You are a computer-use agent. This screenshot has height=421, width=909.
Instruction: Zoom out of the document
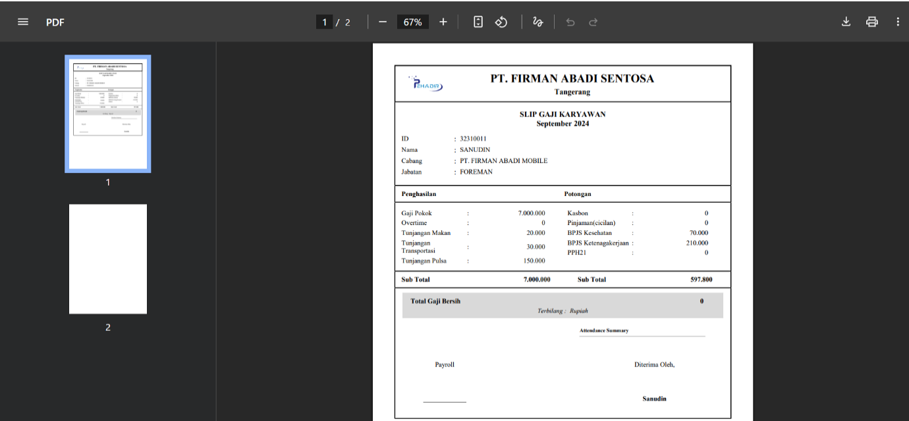coord(382,21)
